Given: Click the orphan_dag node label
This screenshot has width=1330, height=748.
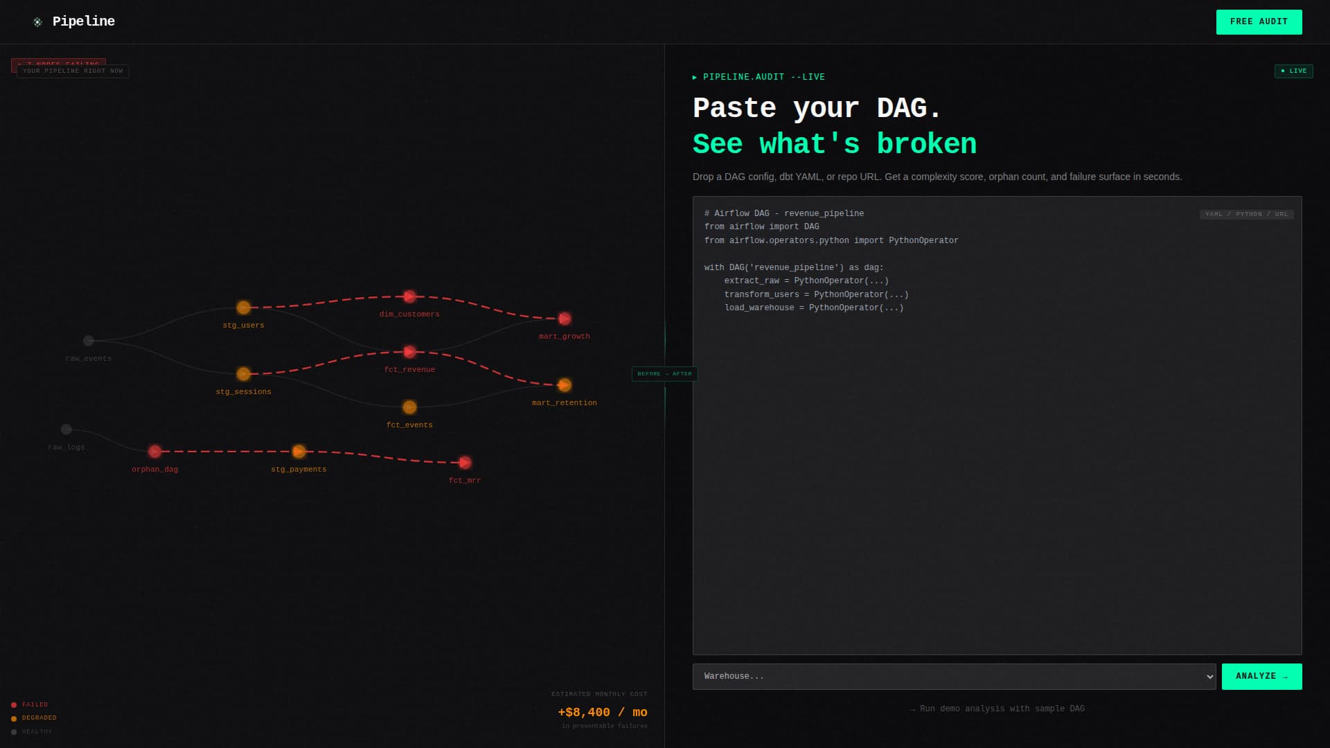Looking at the screenshot, I should click(154, 470).
